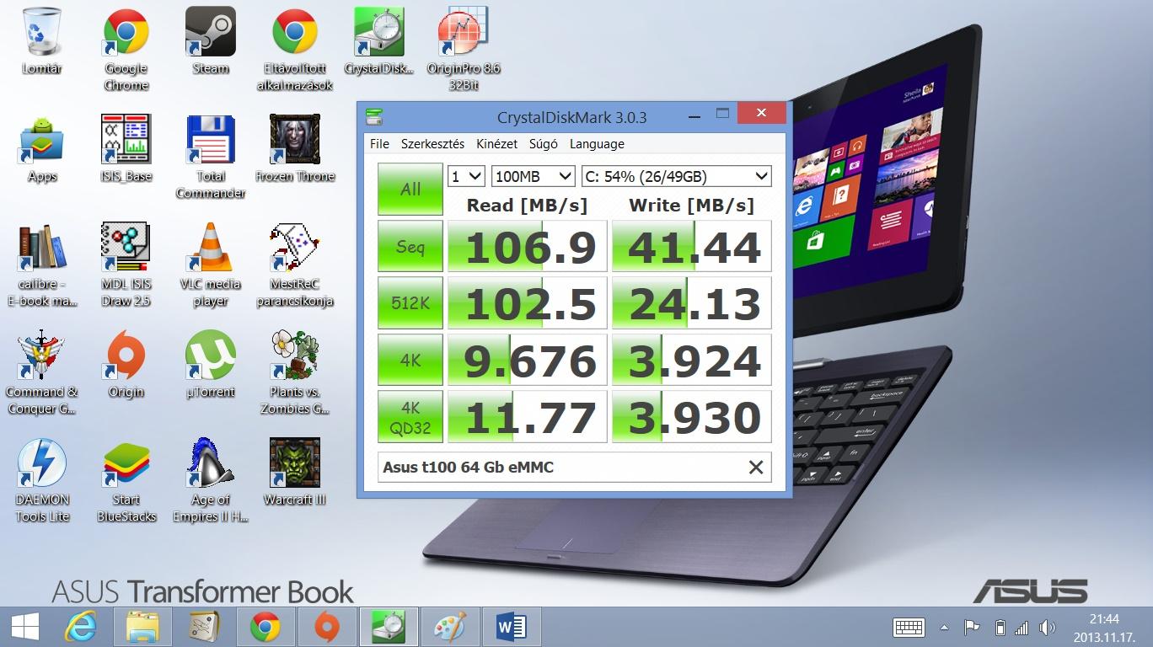Screen dimensions: 1153x647
Task: Open the CrystalDisk desktop shortcut
Action: point(379,42)
